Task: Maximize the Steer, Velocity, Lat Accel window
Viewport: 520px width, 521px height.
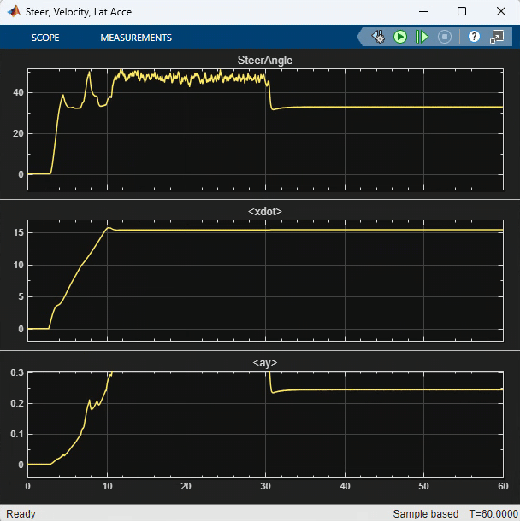Action: tap(462, 11)
